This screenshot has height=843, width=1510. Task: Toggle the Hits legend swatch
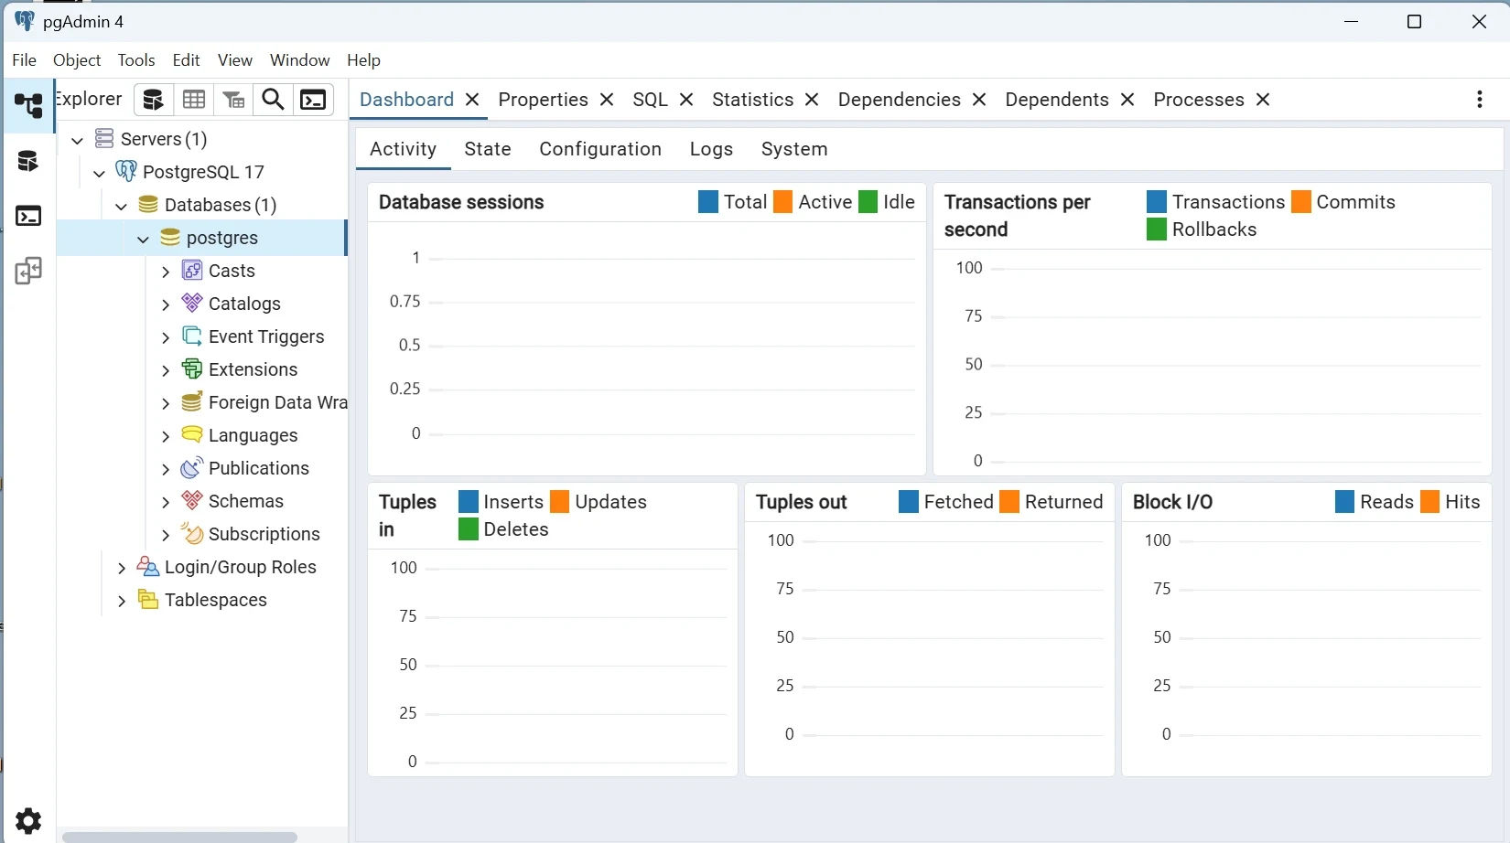coord(1429,502)
